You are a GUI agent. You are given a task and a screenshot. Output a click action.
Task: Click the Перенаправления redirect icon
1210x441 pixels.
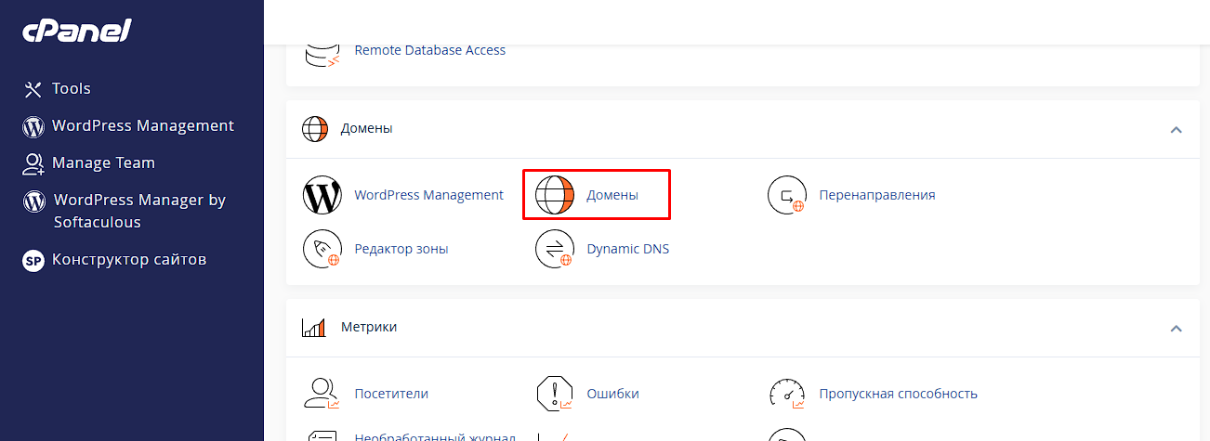click(x=786, y=196)
